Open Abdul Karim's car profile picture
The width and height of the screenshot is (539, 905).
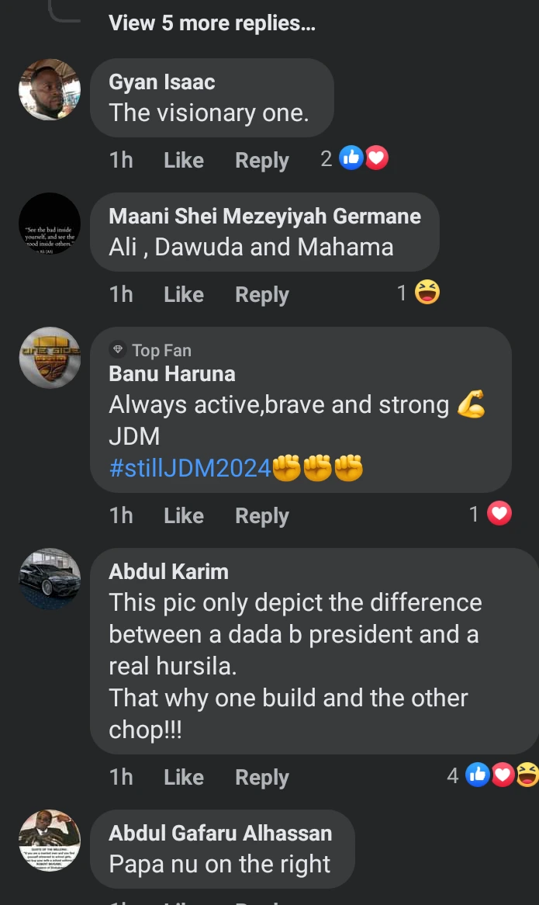[x=50, y=579]
